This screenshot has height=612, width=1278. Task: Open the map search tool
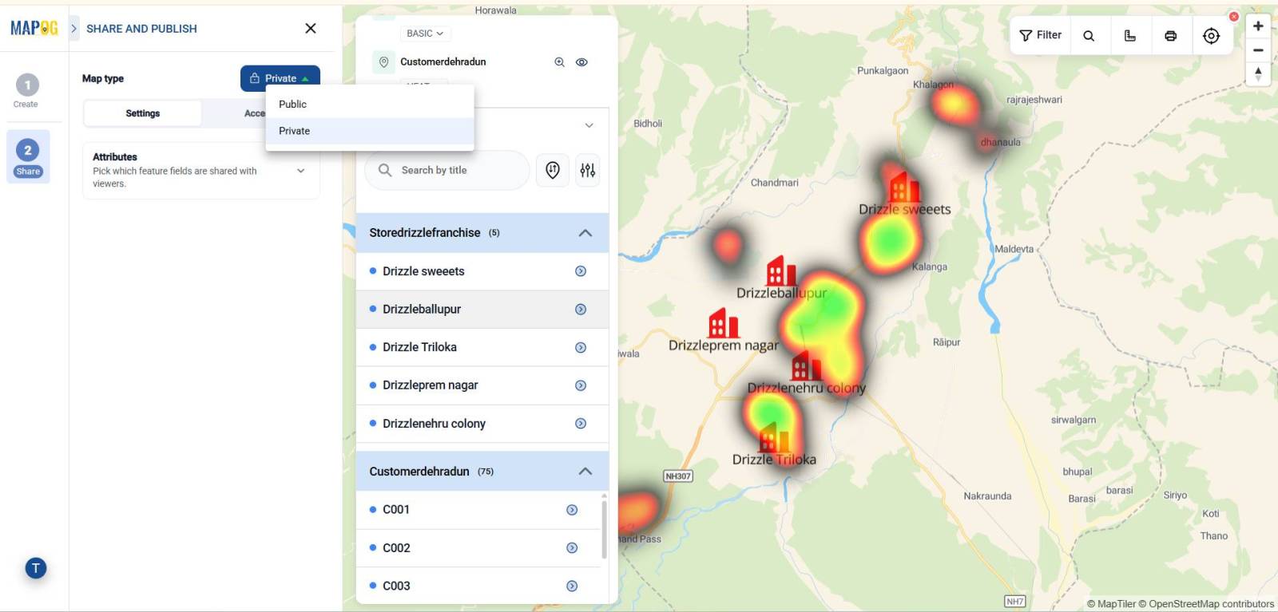(x=1089, y=36)
